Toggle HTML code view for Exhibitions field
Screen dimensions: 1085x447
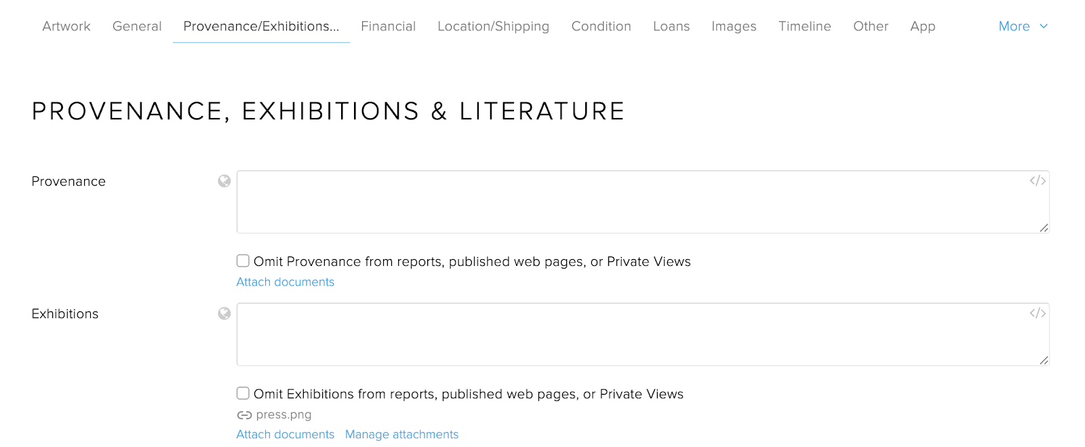[x=1038, y=313]
